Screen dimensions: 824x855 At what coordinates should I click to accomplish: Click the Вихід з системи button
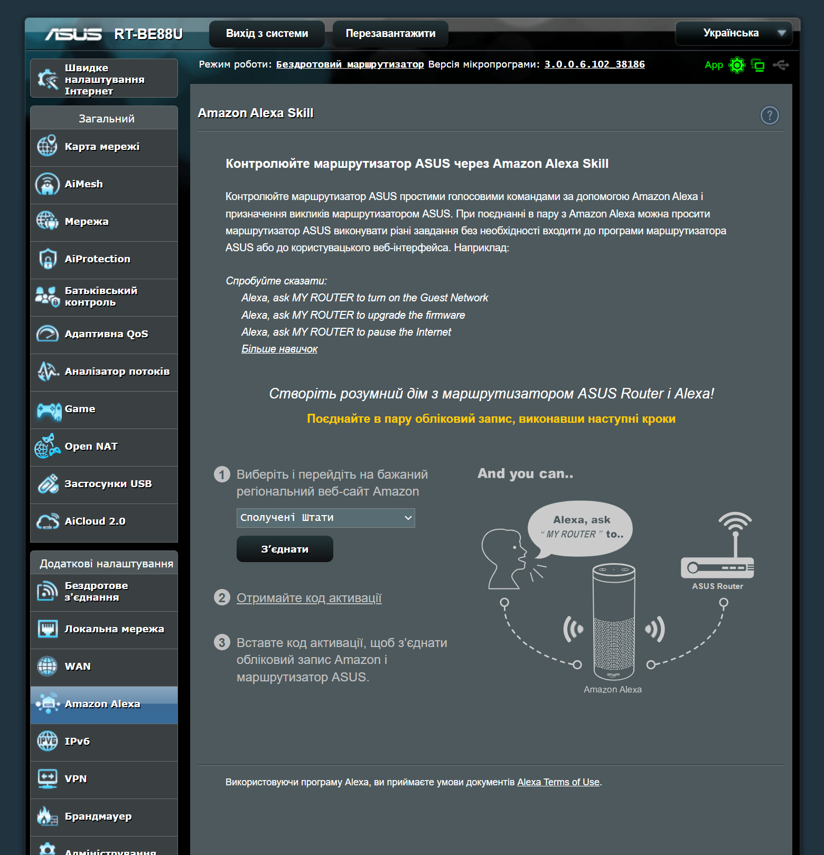(x=267, y=33)
